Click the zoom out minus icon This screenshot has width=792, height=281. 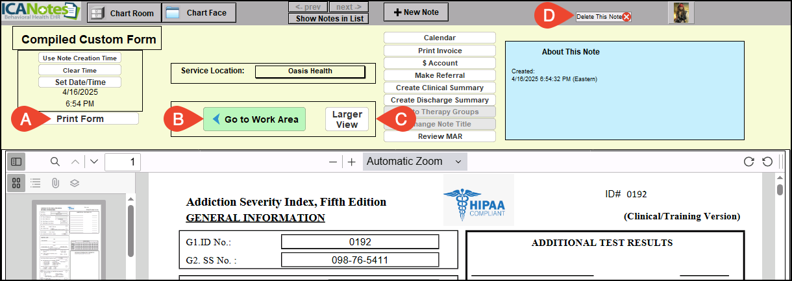(333, 162)
